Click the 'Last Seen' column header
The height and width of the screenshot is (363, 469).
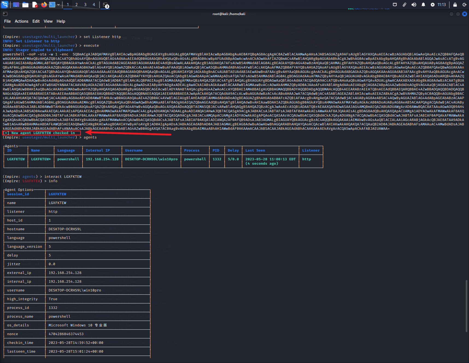tap(255, 150)
